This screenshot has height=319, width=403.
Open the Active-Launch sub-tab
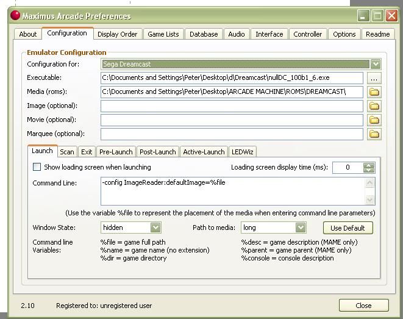coord(204,152)
